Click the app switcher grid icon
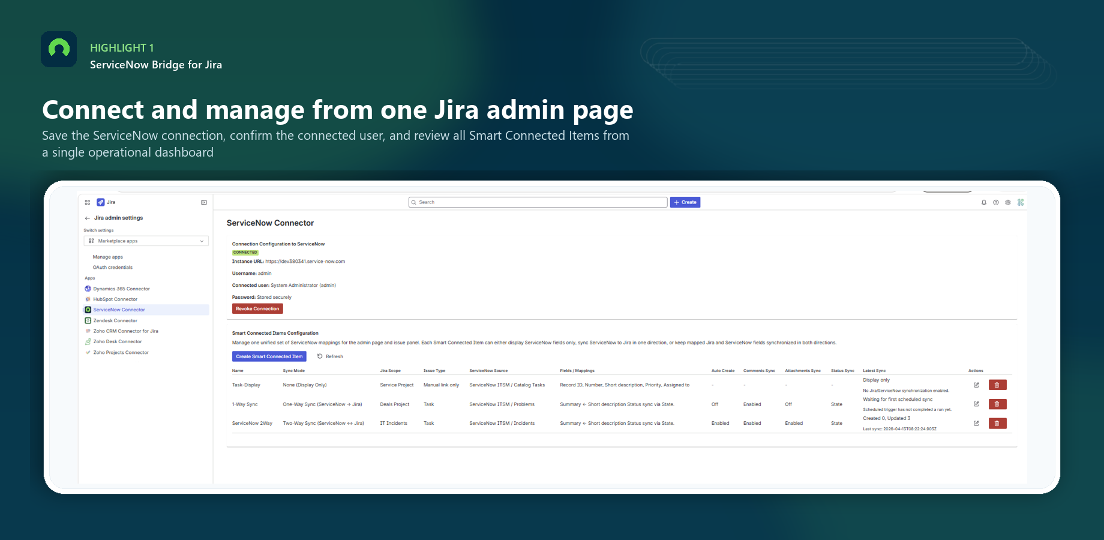 88,202
